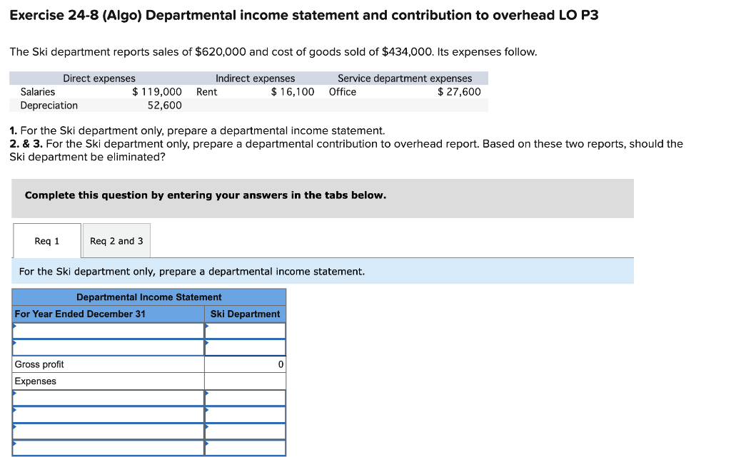This screenshot has width=731, height=457.
Task: Open the second expense label dropdown
Action: click(109, 415)
